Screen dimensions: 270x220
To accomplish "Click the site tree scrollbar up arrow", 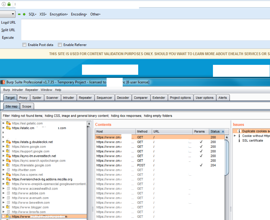I will [89, 123].
